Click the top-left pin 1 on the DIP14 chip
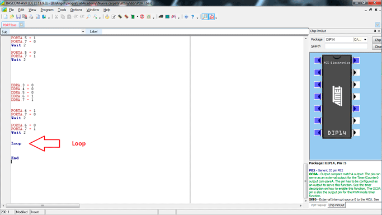382x215 pixels. [x=318, y=60]
